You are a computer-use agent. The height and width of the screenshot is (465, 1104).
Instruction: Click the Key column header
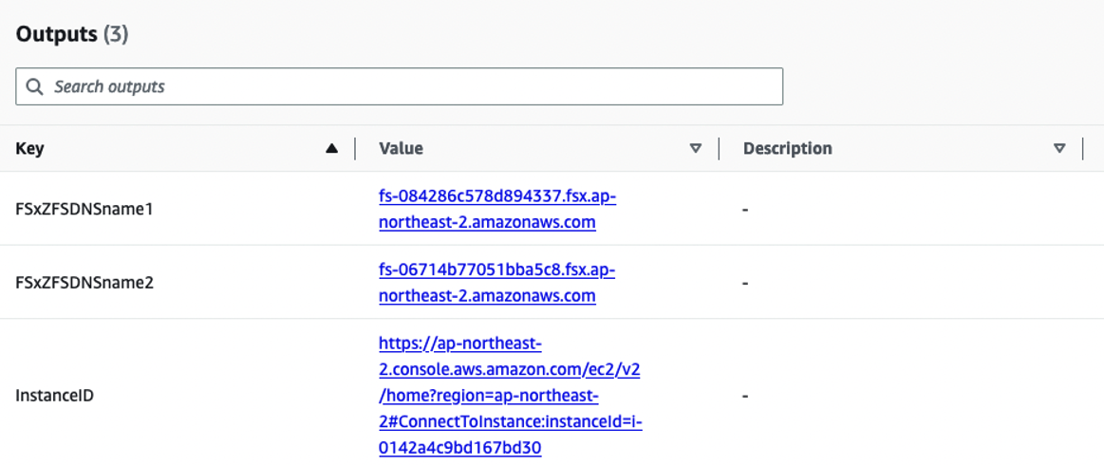pos(29,148)
